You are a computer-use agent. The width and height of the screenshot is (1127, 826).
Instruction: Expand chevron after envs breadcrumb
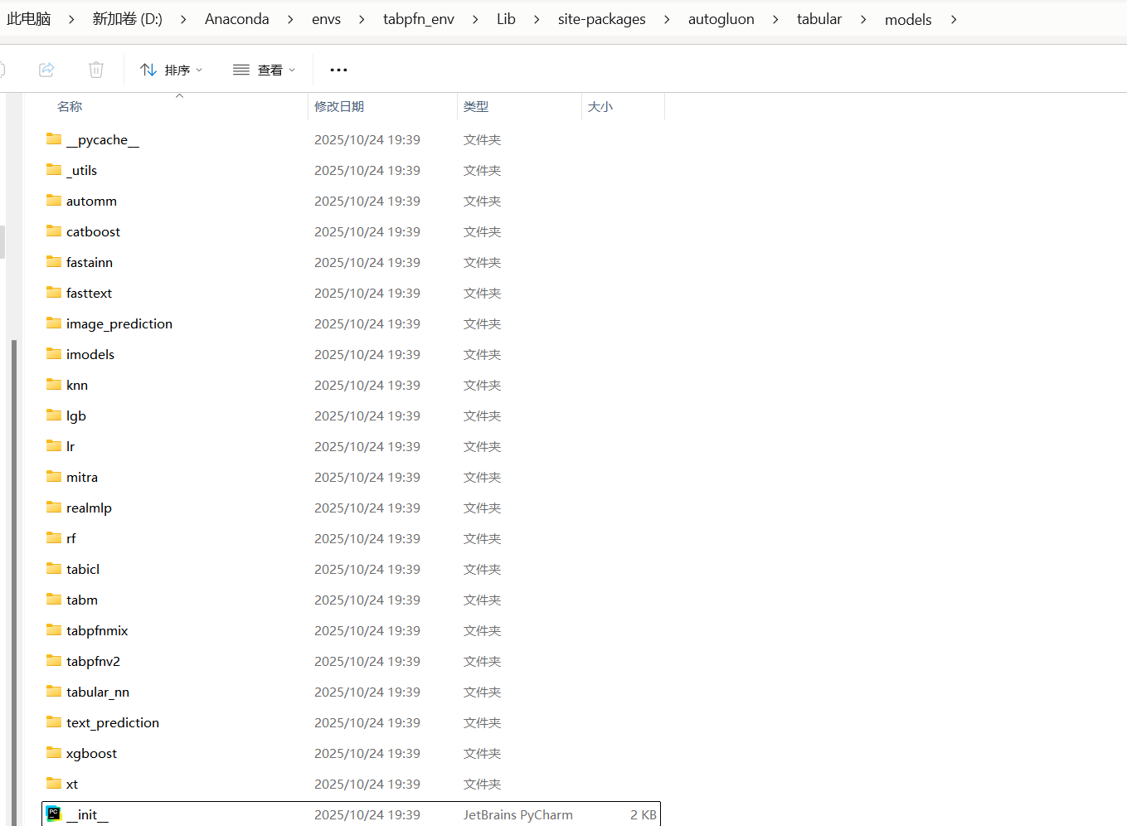coord(362,19)
